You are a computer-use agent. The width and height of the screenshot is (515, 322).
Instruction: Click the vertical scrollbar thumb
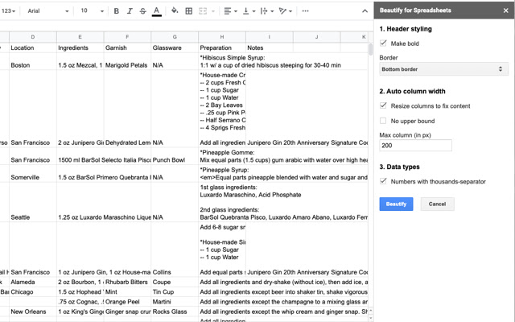coord(370,49)
